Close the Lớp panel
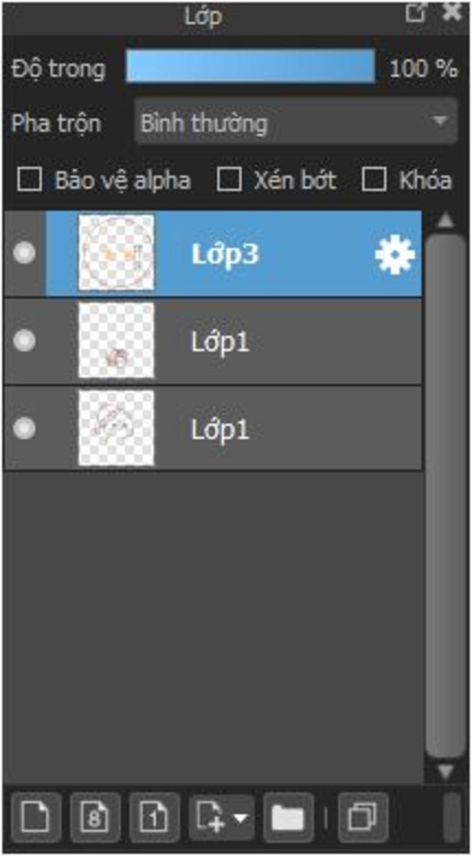The height and width of the screenshot is (856, 472). (x=452, y=13)
